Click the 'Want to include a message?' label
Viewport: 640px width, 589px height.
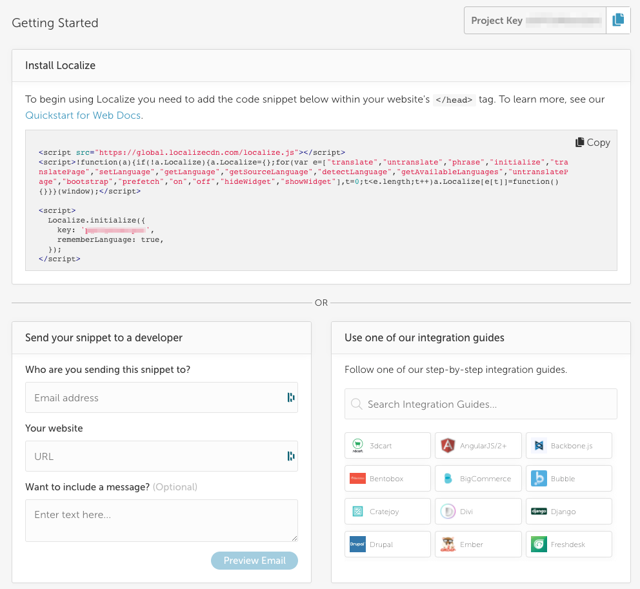(87, 487)
